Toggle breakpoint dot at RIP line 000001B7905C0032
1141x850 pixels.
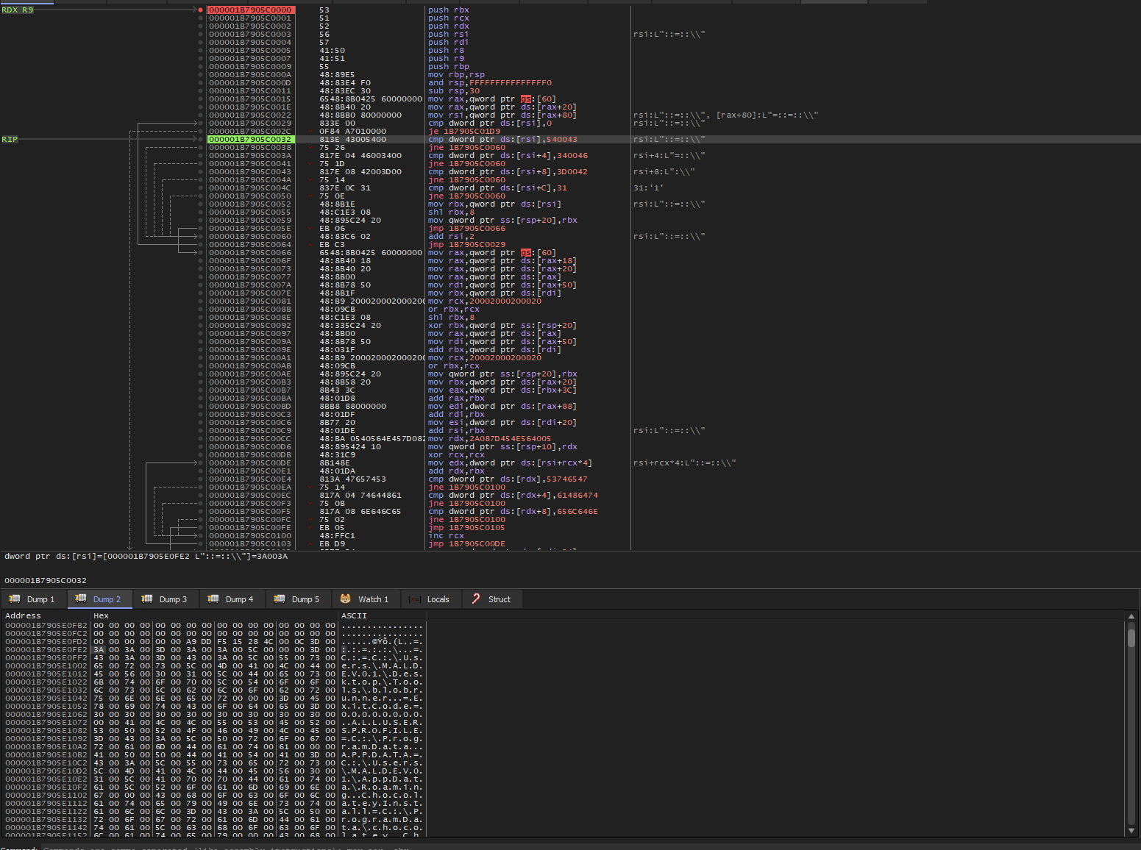pyautogui.click(x=200, y=139)
